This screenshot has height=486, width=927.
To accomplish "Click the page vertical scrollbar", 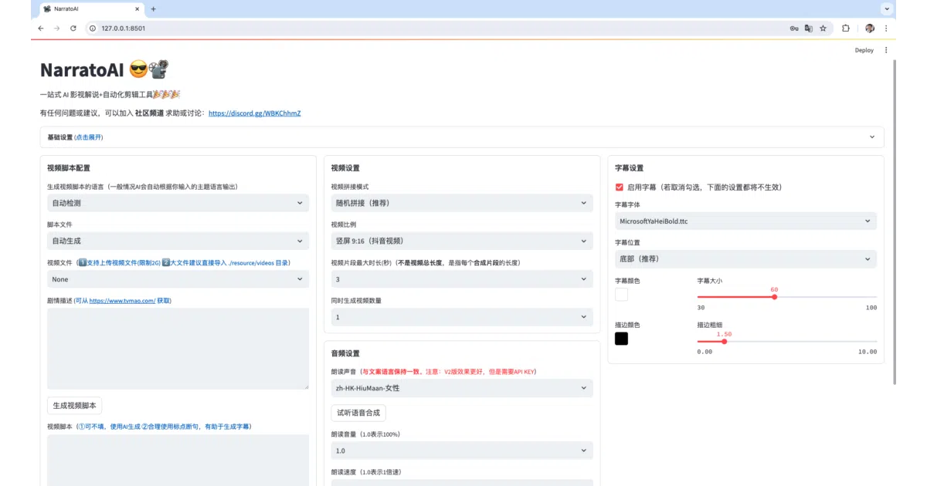I will 894,224.
